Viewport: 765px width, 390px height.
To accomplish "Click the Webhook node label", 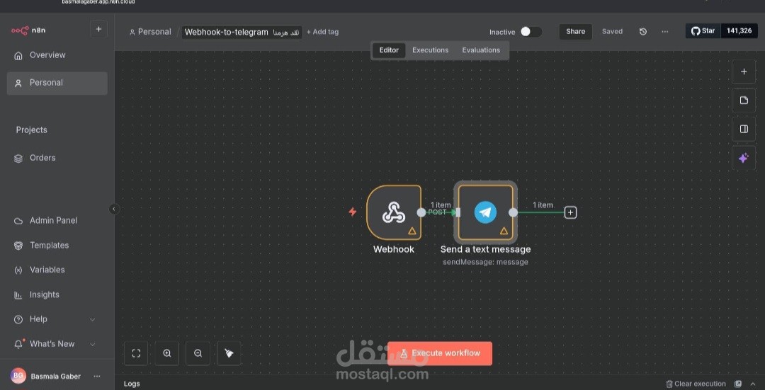I will point(393,249).
